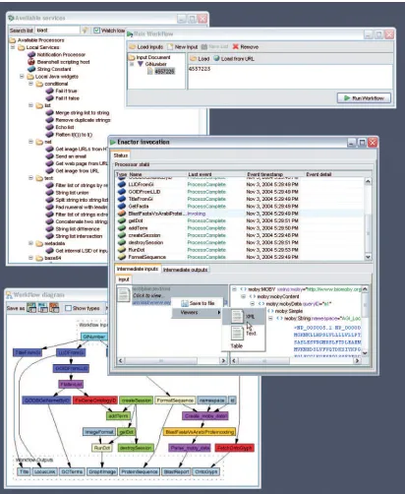Click the BlastFastaVsArabiProteincoding workflow node
This screenshot has height=494, width=405.
point(200,432)
